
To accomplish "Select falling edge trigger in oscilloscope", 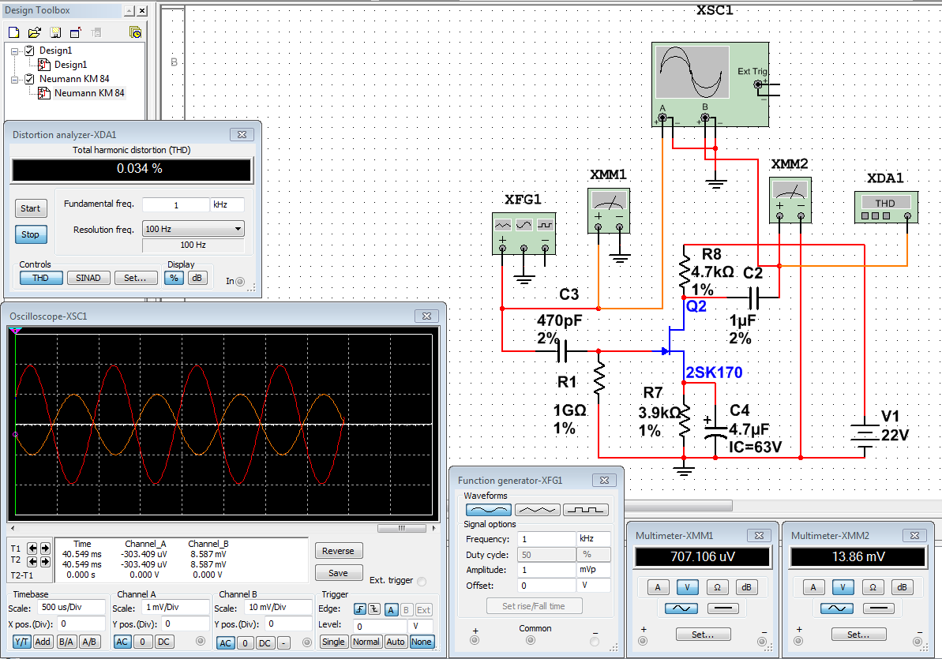I will [x=373, y=609].
